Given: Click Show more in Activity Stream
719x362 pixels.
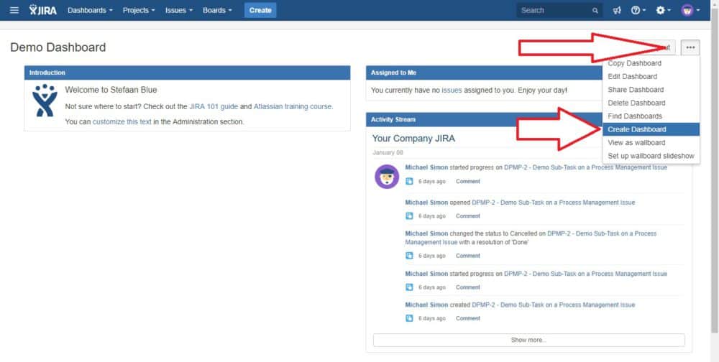Looking at the screenshot, I should click(528, 340).
